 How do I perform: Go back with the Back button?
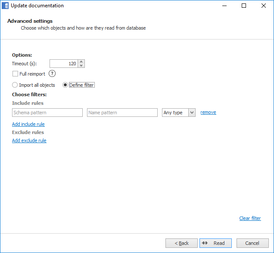tap(181, 243)
